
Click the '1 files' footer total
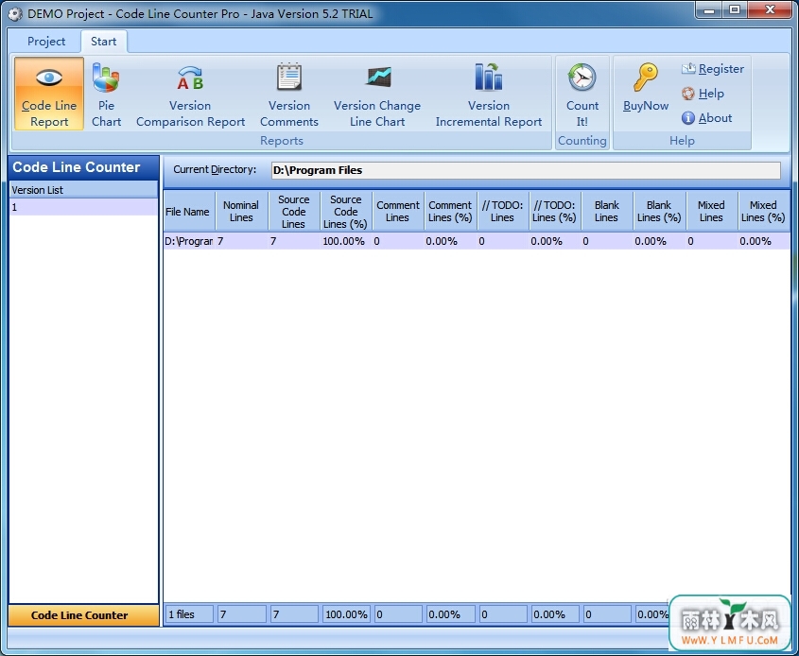[189, 614]
